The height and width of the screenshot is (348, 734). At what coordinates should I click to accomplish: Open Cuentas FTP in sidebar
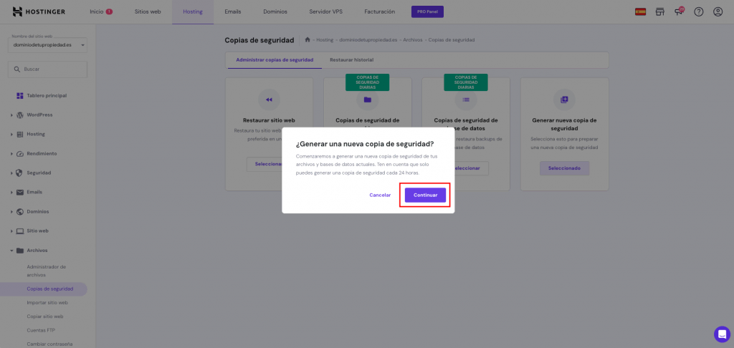pos(41,330)
